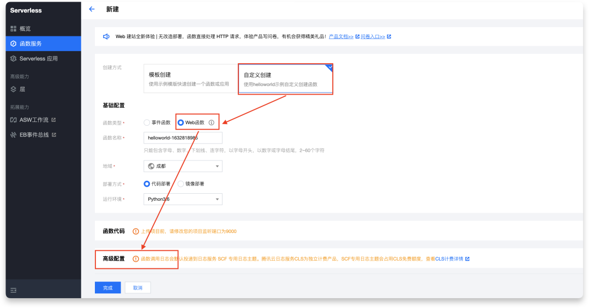Open the 产品文档>> link
The image size is (589, 308).
[341, 36]
